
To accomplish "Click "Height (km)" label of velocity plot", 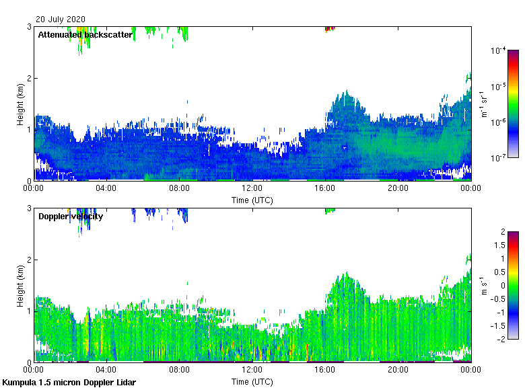I will 21,284.
